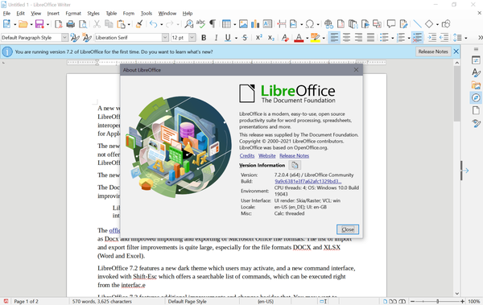Toggle subscript
This screenshot has width=483, height=305.
click(271, 38)
